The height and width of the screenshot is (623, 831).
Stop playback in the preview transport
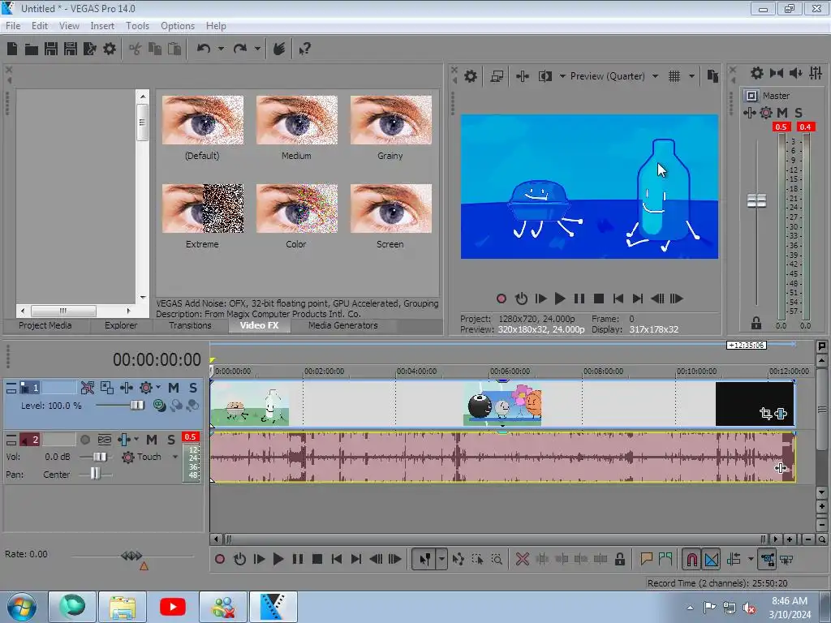point(598,299)
